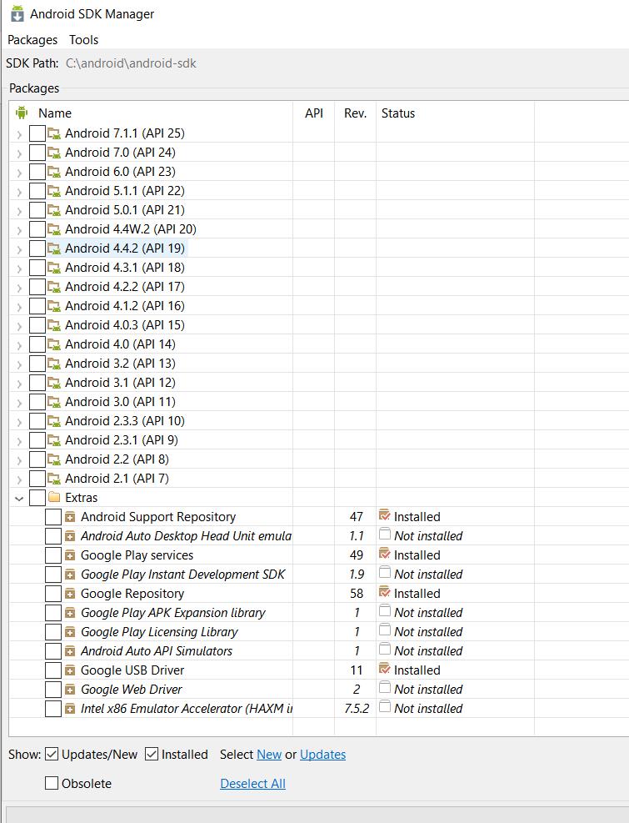Click Installed status icon for Google Play services
This screenshot has width=629, height=823.
pyautogui.click(x=385, y=554)
